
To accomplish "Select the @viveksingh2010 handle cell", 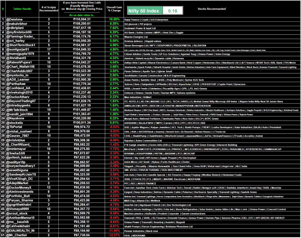I will coord(22,93).
